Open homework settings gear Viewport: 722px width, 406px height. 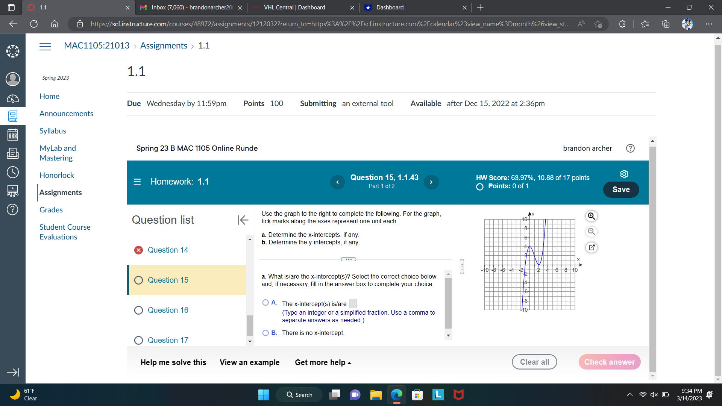tap(624, 174)
